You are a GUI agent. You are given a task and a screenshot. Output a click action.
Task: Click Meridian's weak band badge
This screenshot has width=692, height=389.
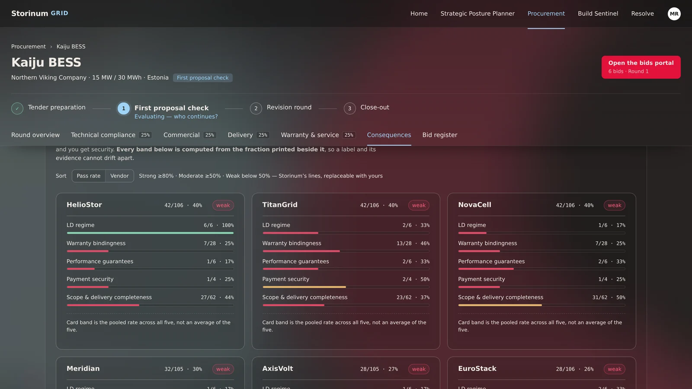[x=223, y=369]
